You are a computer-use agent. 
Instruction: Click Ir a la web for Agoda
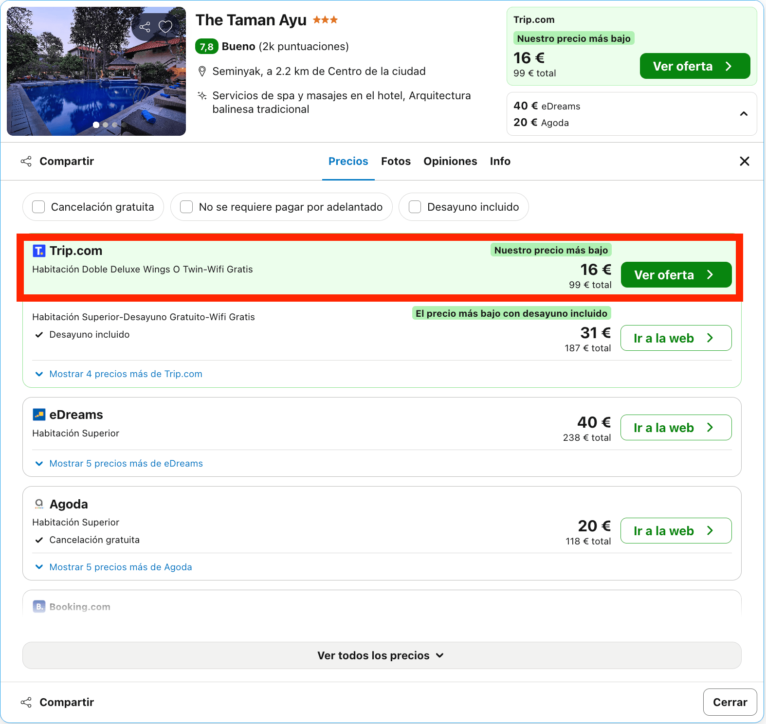point(676,531)
